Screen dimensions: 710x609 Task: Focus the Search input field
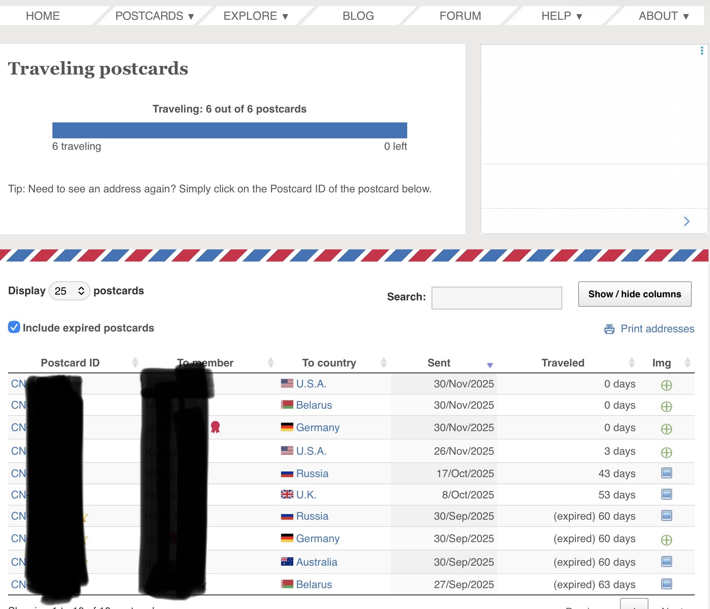(x=497, y=298)
